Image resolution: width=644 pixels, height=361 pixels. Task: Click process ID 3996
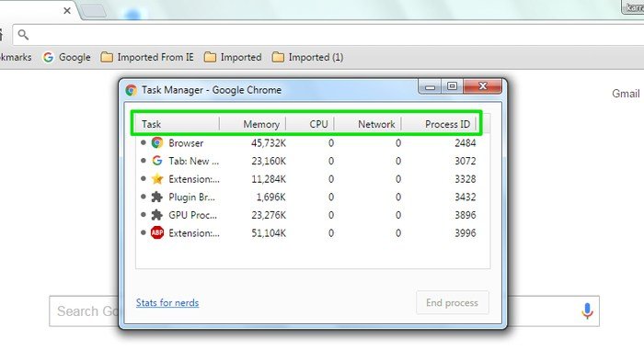[465, 233]
